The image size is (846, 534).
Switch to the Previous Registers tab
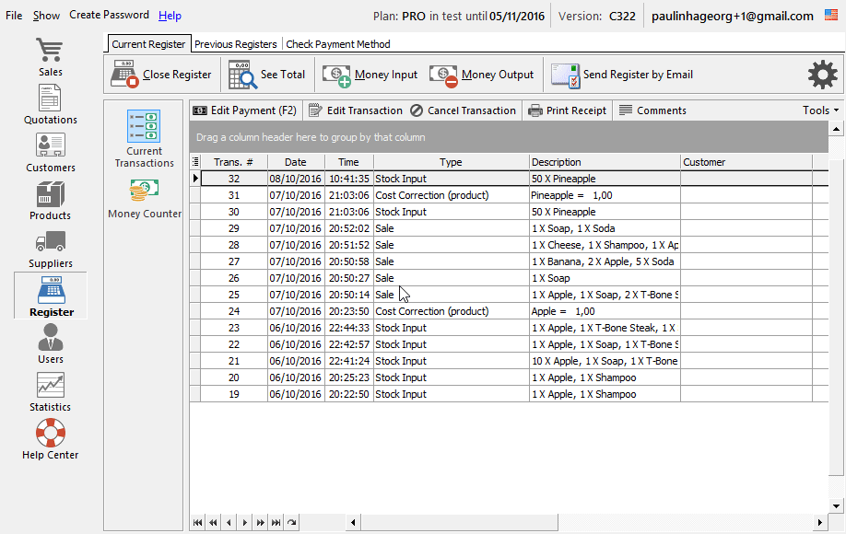tap(235, 44)
